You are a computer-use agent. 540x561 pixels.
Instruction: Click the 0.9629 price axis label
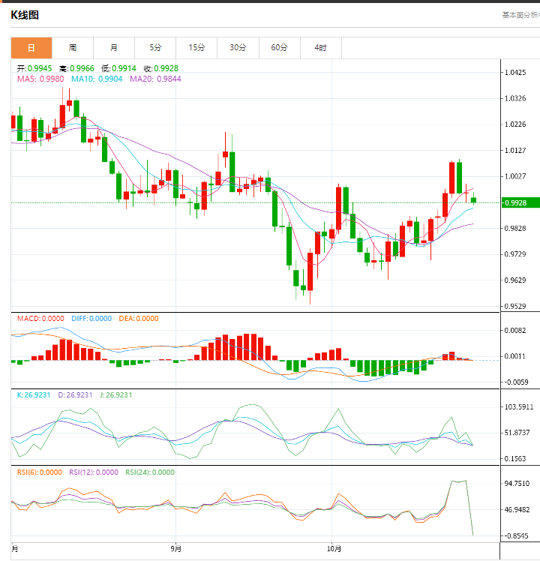coord(515,280)
